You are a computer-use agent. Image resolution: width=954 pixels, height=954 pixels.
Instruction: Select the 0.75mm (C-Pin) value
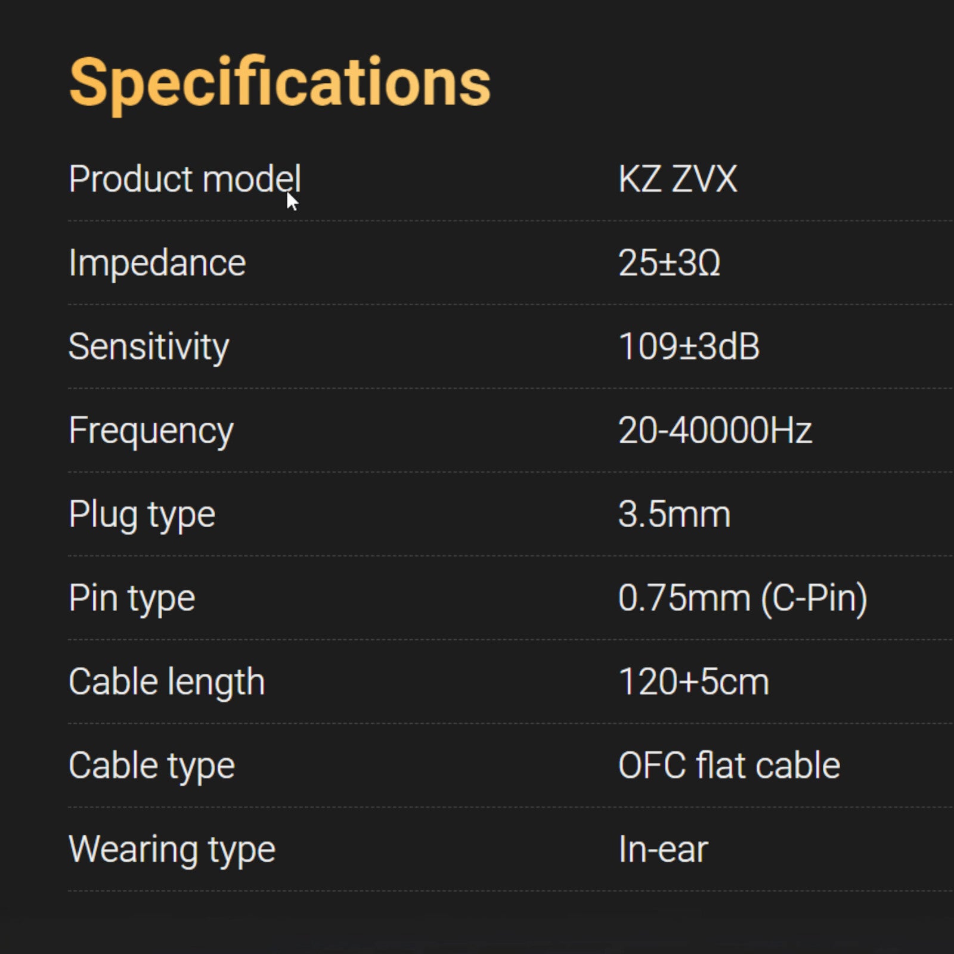(x=742, y=598)
